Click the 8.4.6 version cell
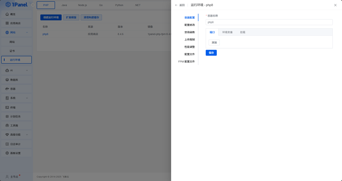This screenshot has width=342, height=181. point(121,34)
